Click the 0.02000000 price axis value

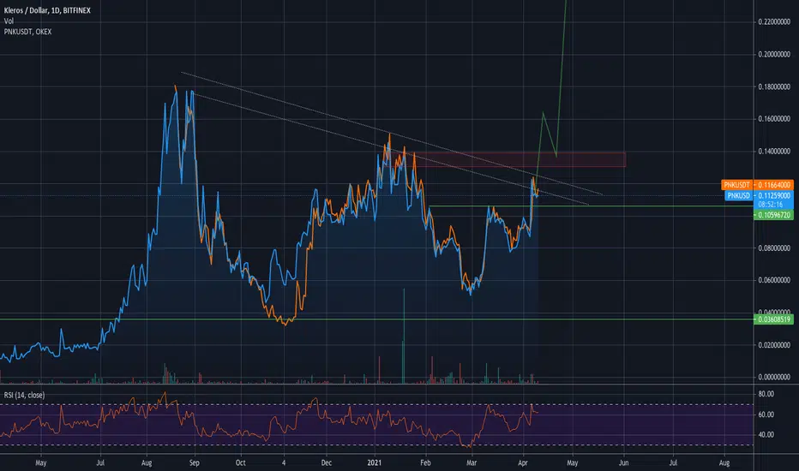point(774,345)
